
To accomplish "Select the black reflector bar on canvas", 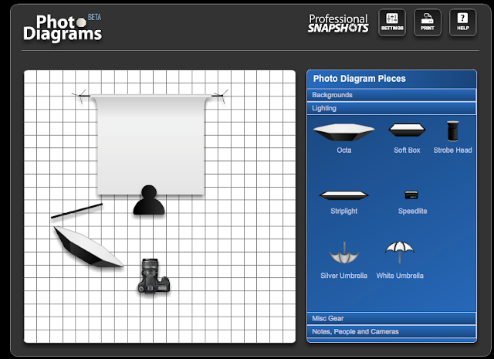I will coord(76,211).
